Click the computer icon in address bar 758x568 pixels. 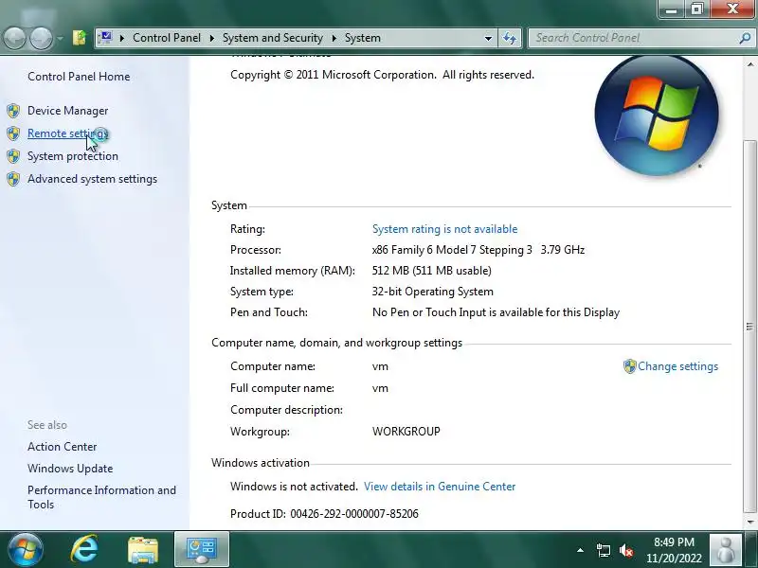click(104, 38)
